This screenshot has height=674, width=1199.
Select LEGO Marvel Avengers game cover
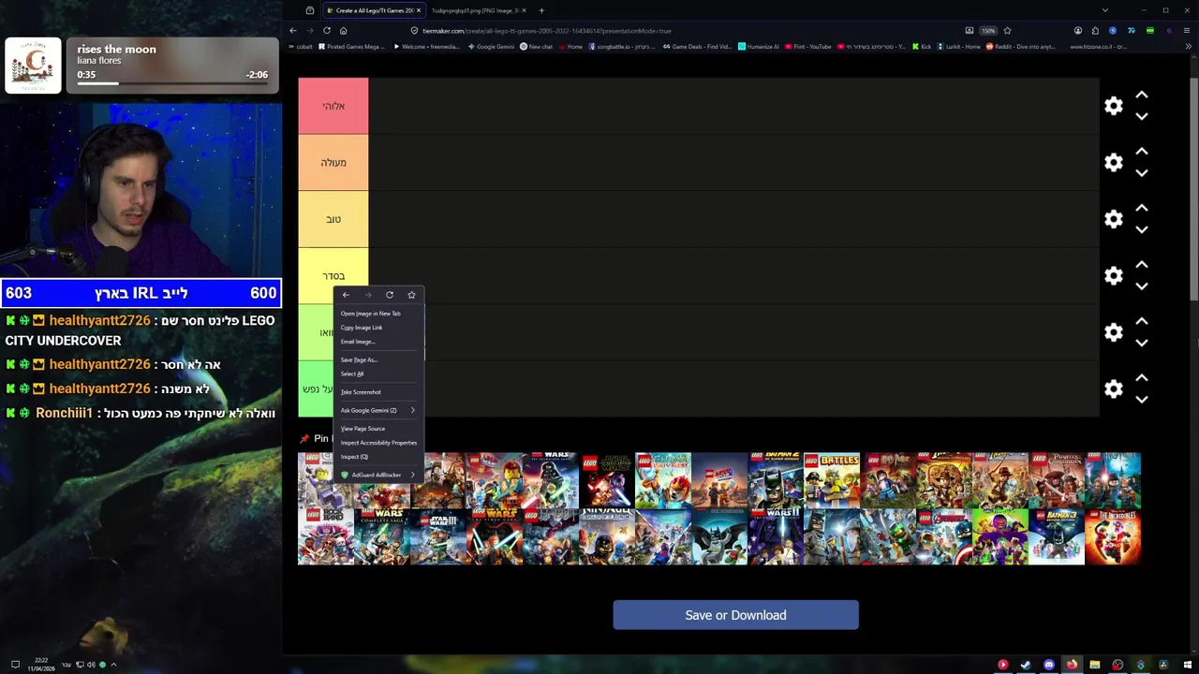[944, 536]
